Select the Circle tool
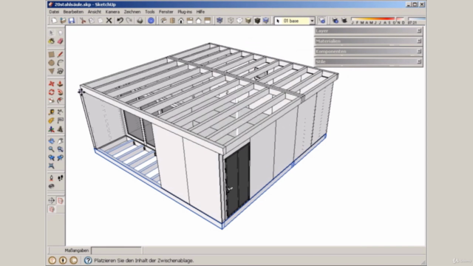This screenshot has height=266, width=473. [52, 63]
